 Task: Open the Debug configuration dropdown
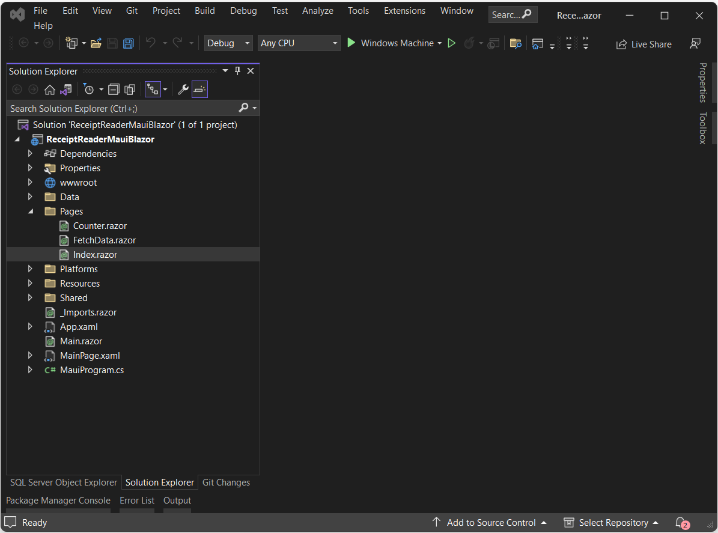[x=228, y=43]
